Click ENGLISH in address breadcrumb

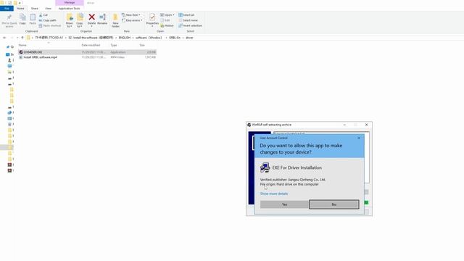[124, 38]
